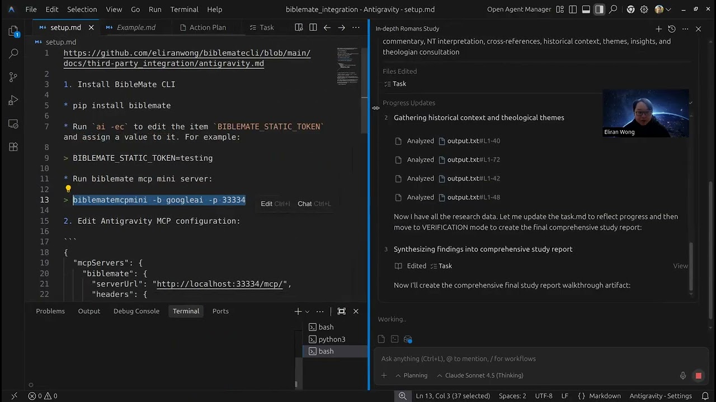Open Claude Sonnet 4.5 model selector
716x402 pixels.
[480, 376]
